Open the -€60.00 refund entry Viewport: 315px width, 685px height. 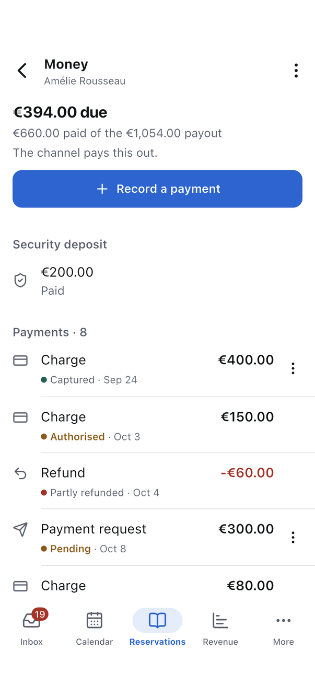pyautogui.click(x=157, y=481)
